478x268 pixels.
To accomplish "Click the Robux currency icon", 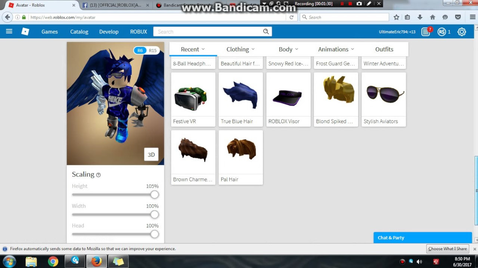I will pyautogui.click(x=442, y=32).
